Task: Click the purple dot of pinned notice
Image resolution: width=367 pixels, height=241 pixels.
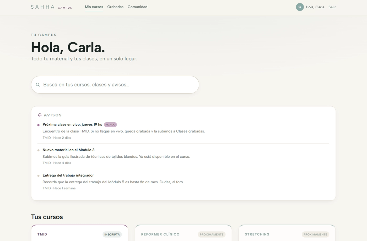Action: (39, 125)
